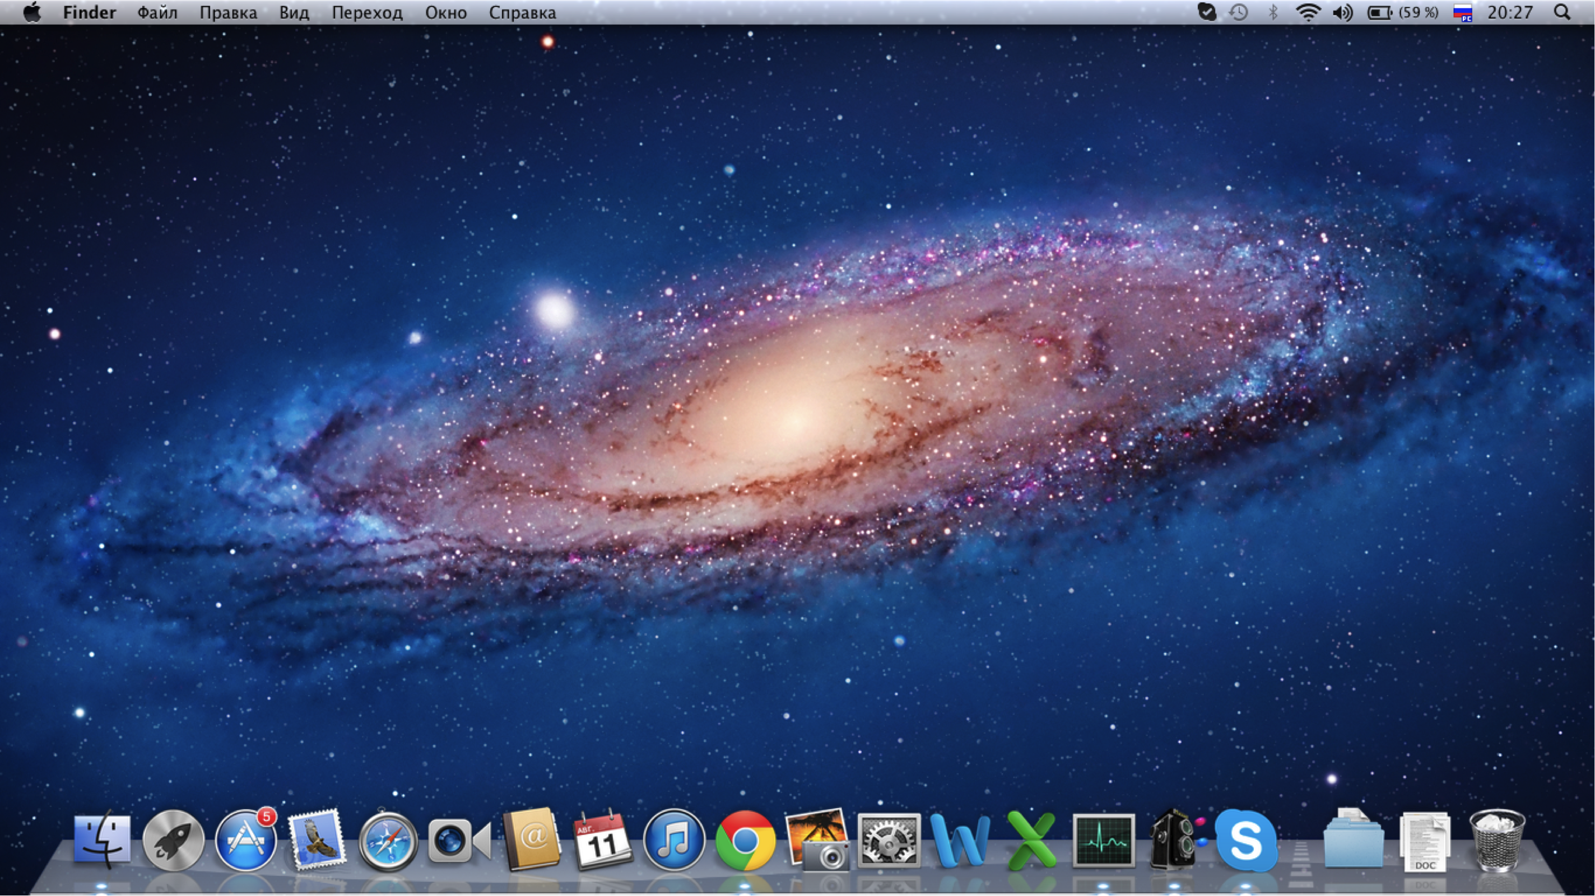Open Skype from the Dock
1595x896 pixels.
click(x=1245, y=841)
